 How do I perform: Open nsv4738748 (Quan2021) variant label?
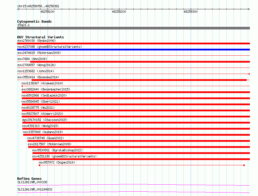coord(46,138)
